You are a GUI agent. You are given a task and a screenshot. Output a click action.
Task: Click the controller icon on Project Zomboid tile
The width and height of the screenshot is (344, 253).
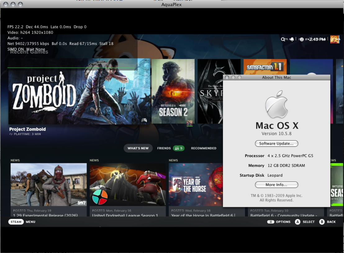click(144, 120)
